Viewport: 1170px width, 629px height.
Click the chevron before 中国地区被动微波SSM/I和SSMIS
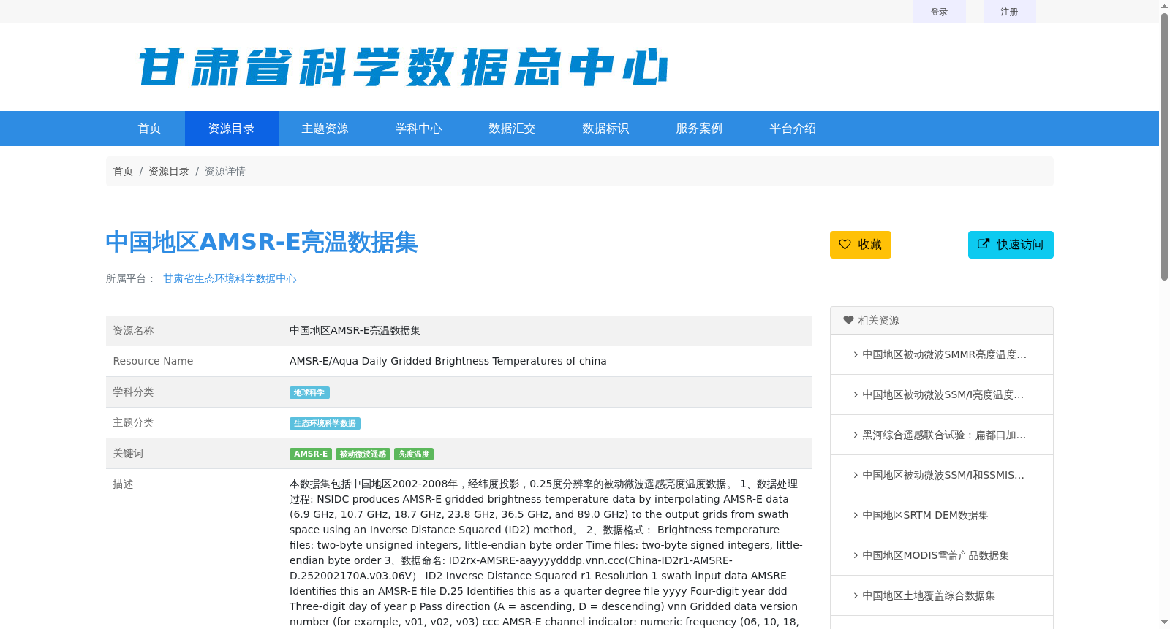[x=856, y=475]
